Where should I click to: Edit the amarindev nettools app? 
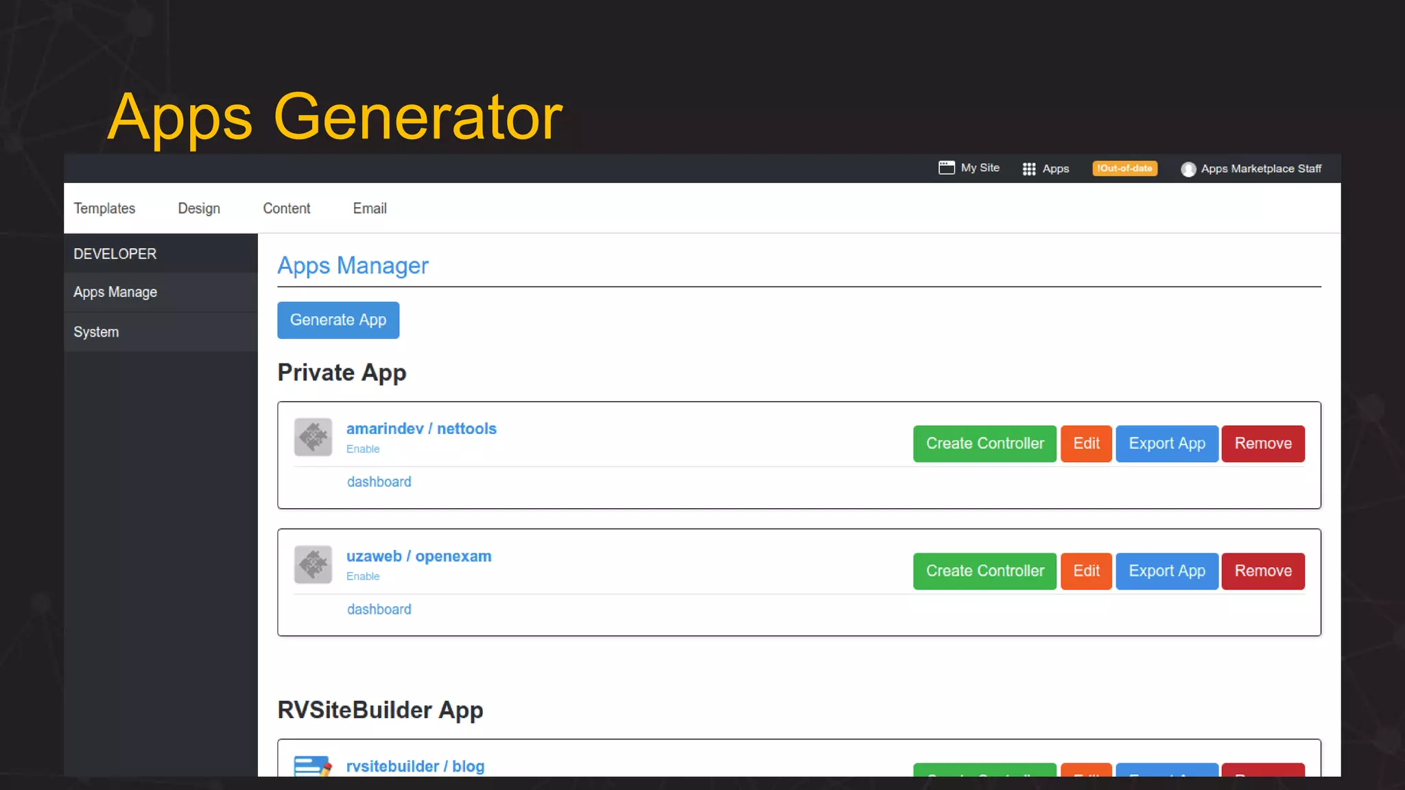coord(1086,444)
